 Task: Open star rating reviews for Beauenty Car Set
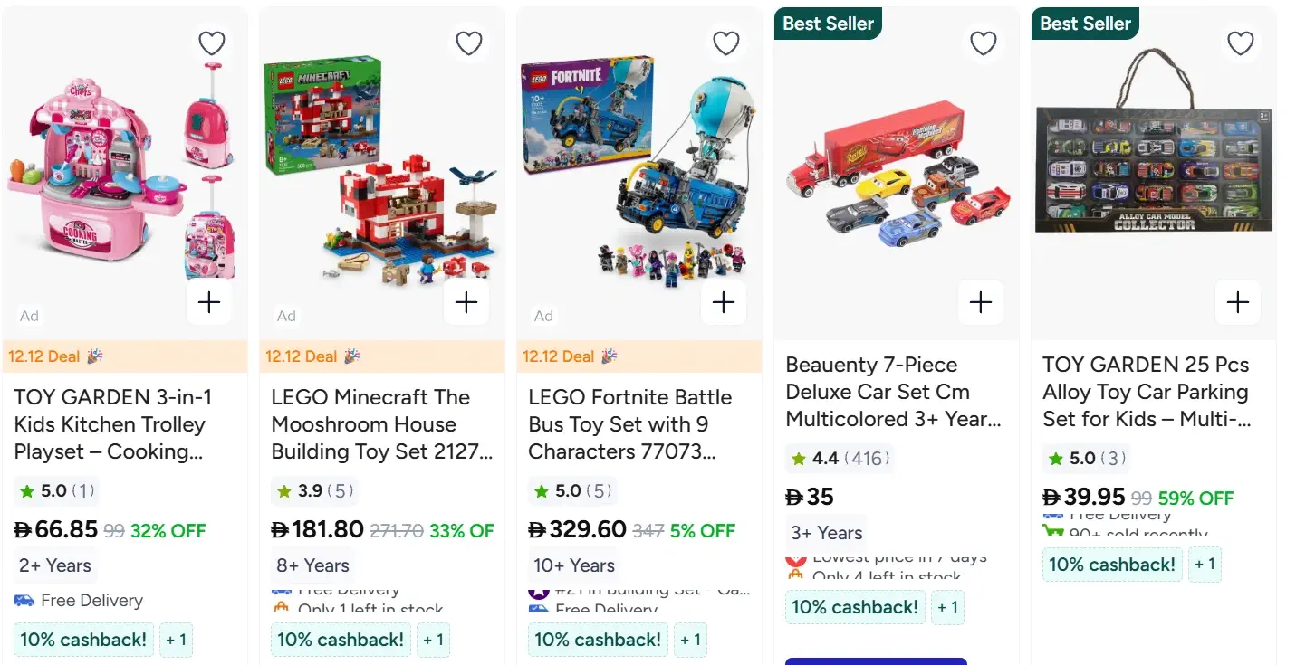click(x=840, y=459)
